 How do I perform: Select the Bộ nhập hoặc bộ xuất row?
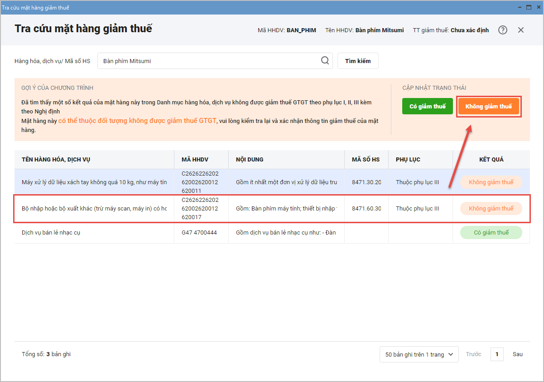coord(94,209)
